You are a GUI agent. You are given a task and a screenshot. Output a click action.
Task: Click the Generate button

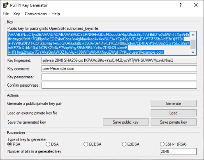(174, 104)
